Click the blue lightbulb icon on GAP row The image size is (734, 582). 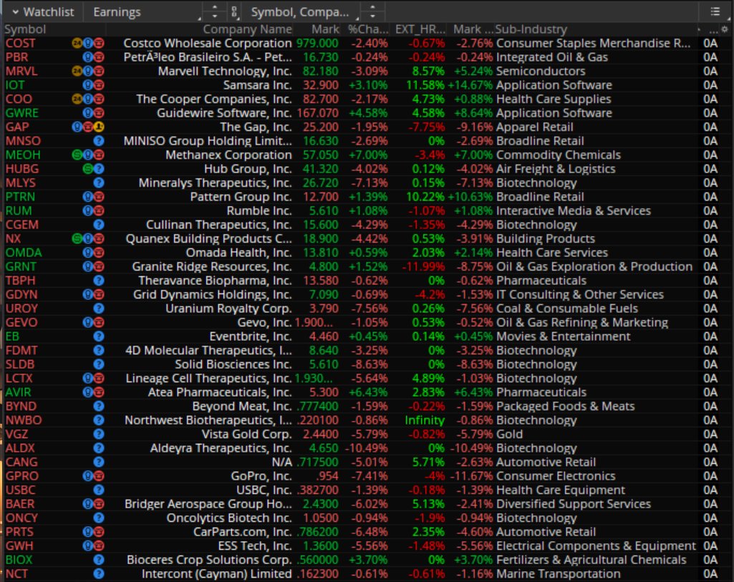coord(77,127)
